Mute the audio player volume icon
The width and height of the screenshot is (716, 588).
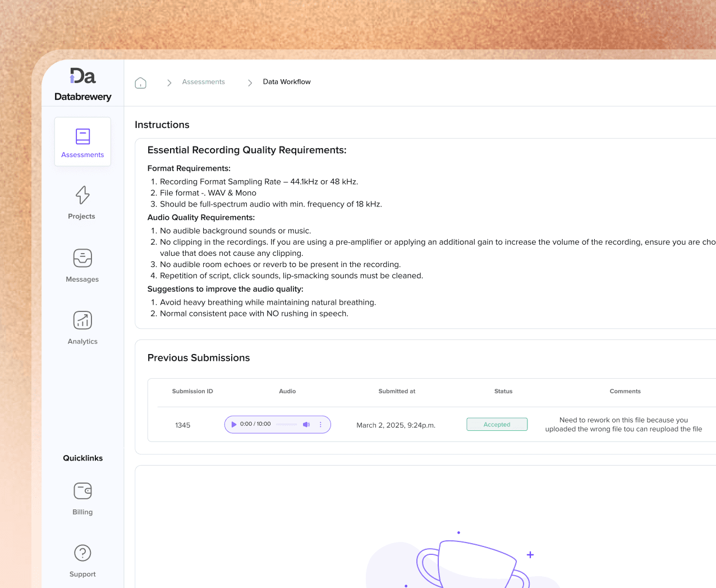click(x=306, y=425)
